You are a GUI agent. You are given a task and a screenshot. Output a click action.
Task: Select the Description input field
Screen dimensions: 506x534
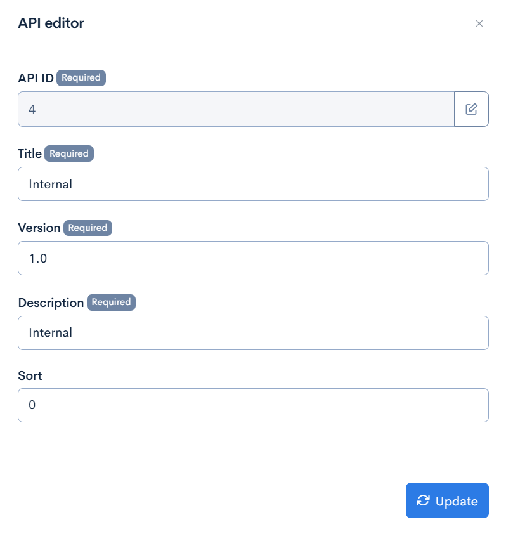(253, 332)
